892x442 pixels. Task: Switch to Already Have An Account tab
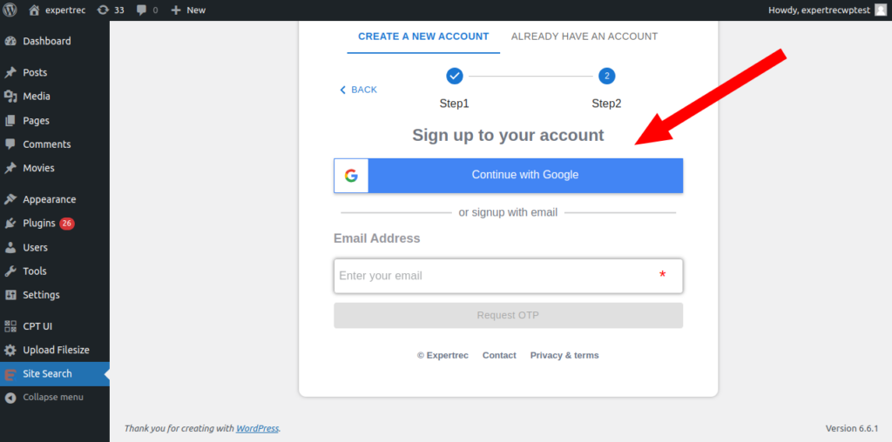[584, 37]
